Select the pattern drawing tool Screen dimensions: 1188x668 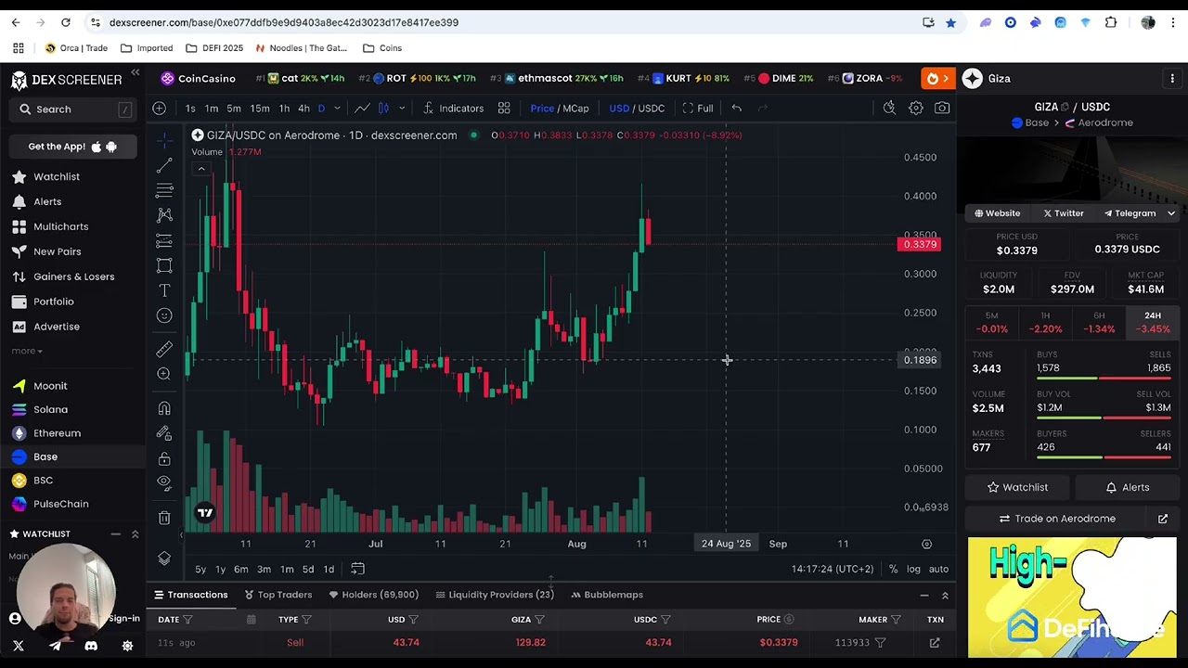164,215
